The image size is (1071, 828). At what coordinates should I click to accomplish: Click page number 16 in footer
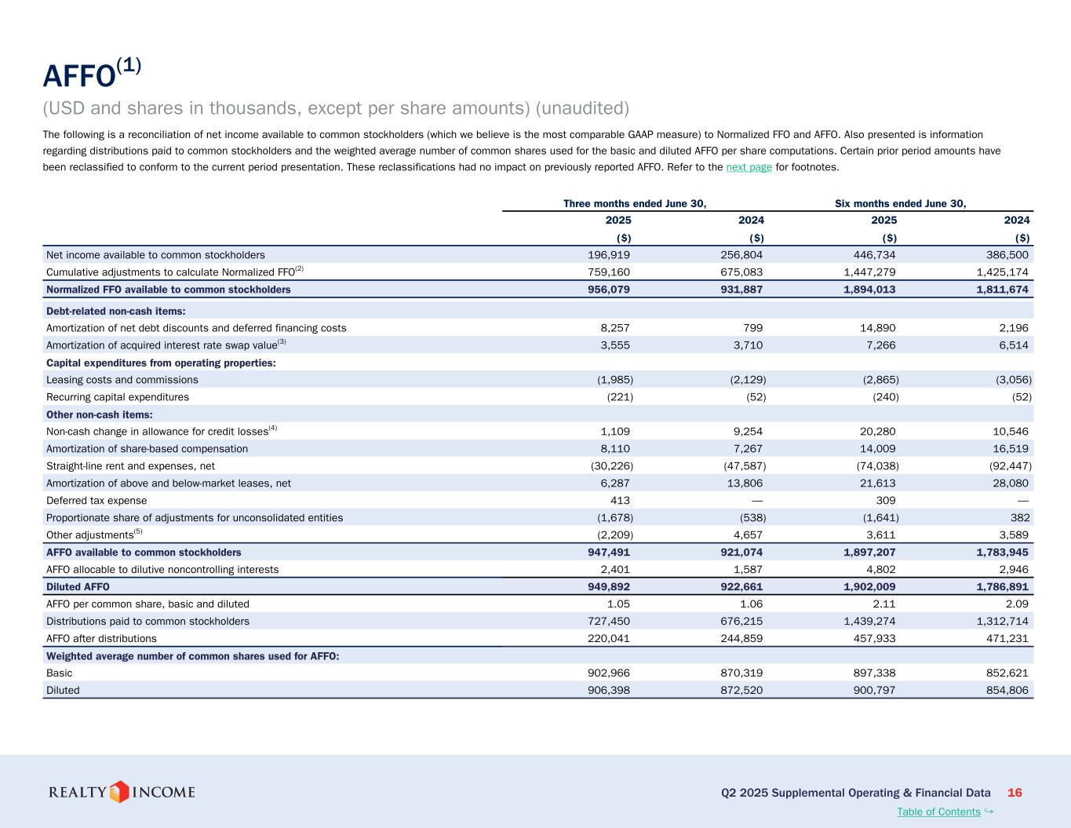[x=1015, y=793]
